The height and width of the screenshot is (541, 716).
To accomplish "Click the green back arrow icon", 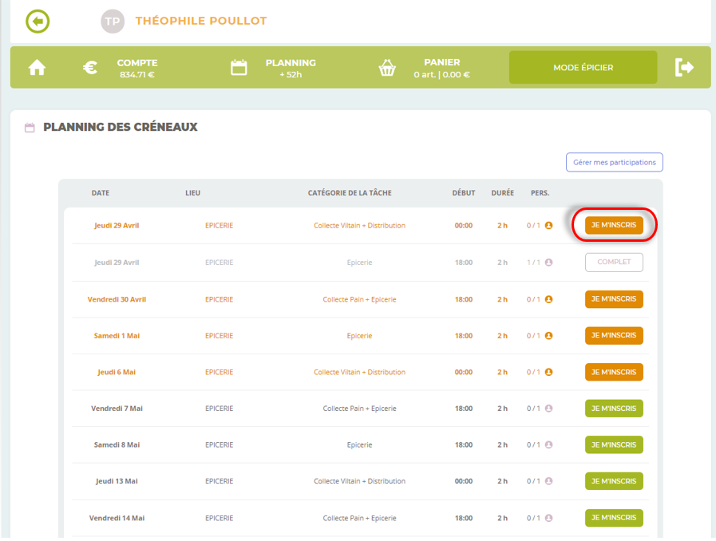I will point(38,22).
